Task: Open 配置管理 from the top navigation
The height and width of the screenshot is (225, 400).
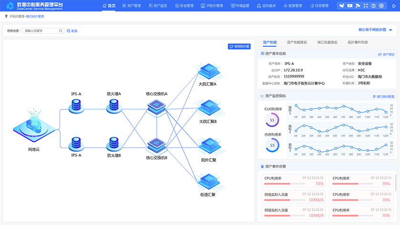Action: (x=293, y=6)
